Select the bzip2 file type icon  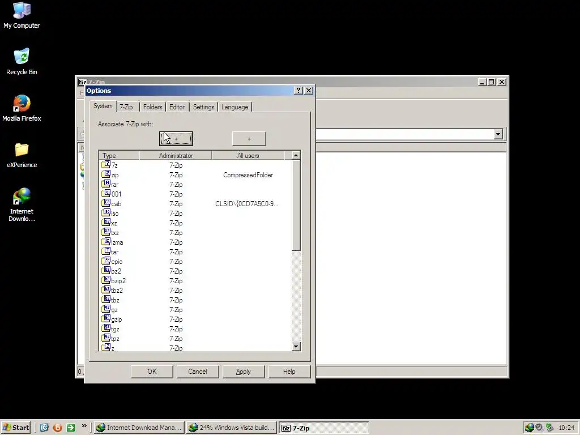click(106, 280)
